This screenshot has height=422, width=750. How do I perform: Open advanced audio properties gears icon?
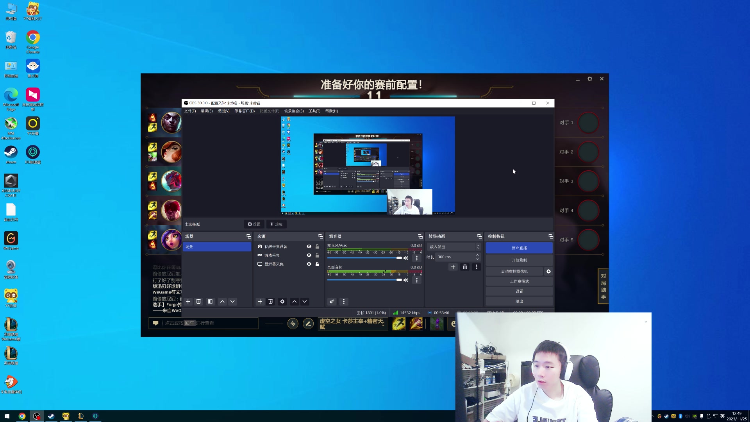click(332, 302)
